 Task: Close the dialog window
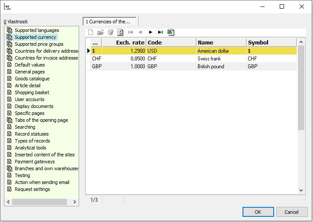click(302, 6)
